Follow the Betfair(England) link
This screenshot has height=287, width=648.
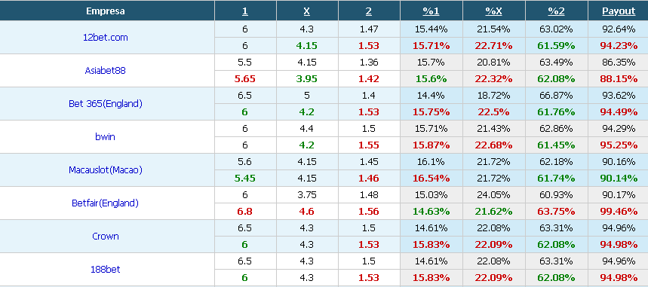105,203
